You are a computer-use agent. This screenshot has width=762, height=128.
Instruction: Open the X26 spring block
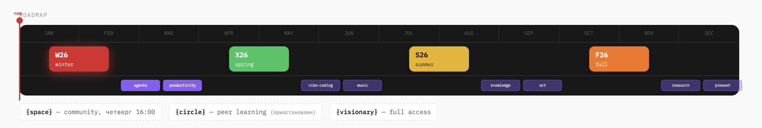[x=259, y=59]
